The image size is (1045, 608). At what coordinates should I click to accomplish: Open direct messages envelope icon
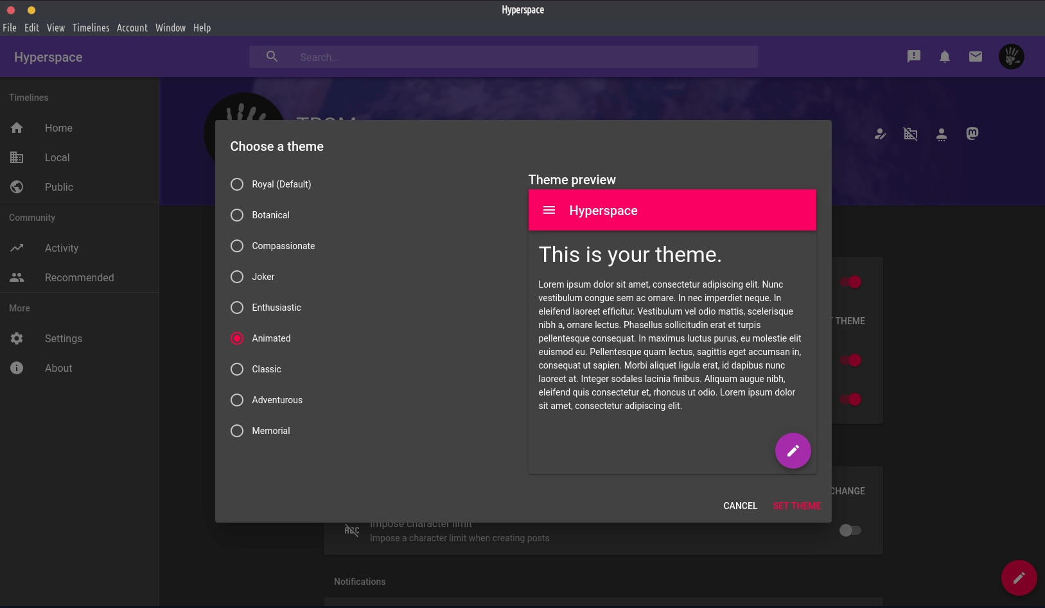coord(975,56)
